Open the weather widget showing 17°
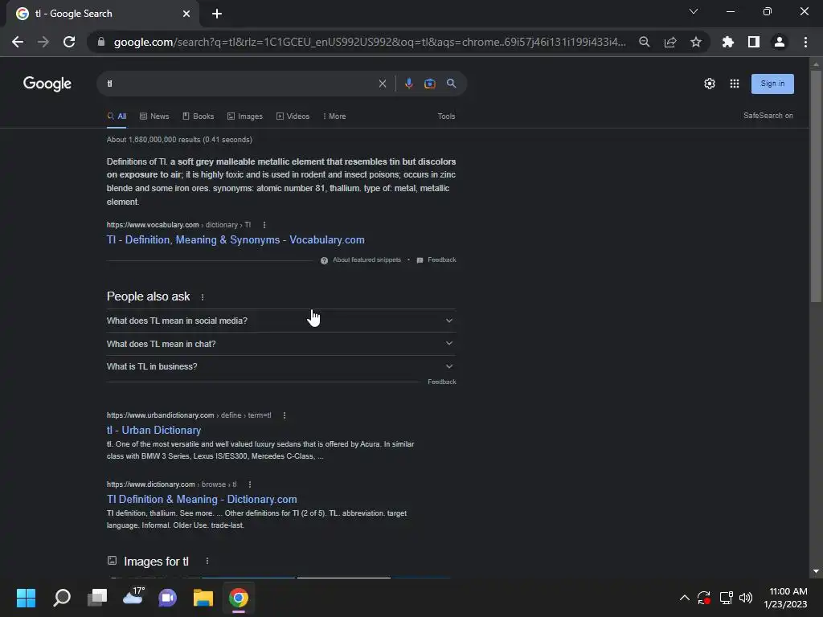This screenshot has width=823, height=617. (x=133, y=596)
